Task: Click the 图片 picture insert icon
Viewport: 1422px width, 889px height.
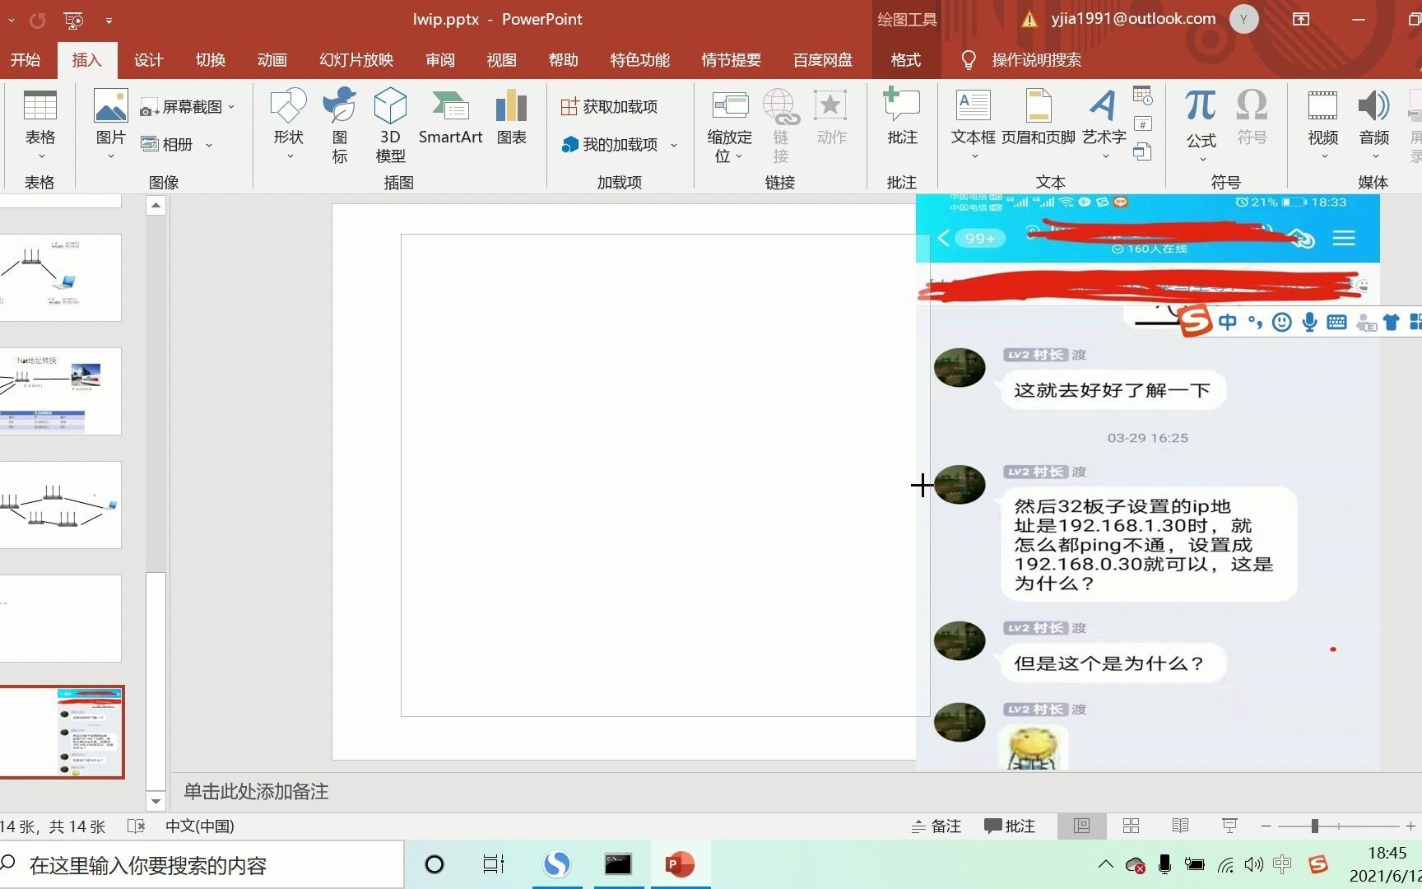Action: point(110,106)
